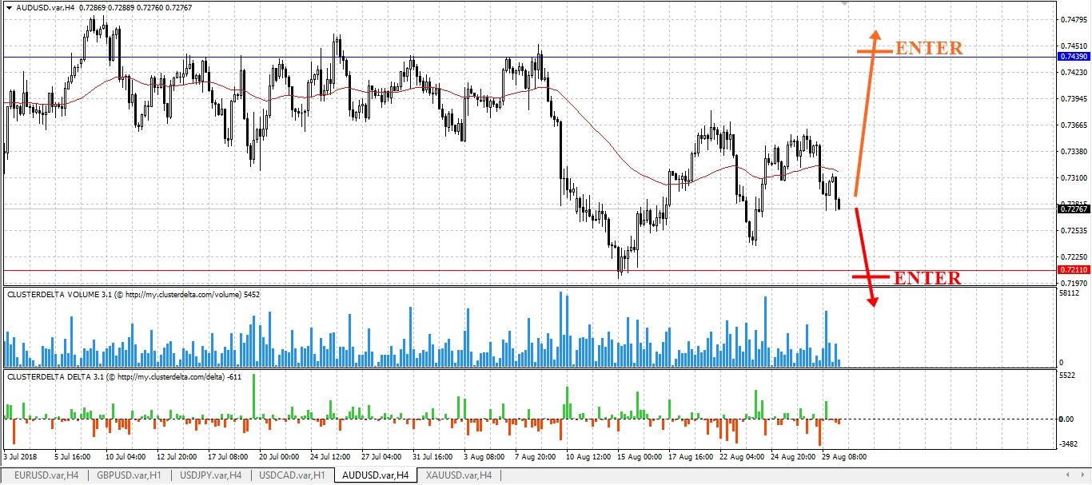Click the 0.73380 price scale value

click(x=1073, y=151)
